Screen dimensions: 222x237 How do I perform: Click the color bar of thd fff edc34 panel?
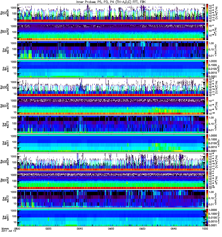pyautogui.click(x=207, y=87)
